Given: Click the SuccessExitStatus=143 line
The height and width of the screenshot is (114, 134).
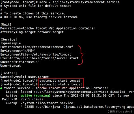Looking at the screenshot, I should tap(20, 62).
